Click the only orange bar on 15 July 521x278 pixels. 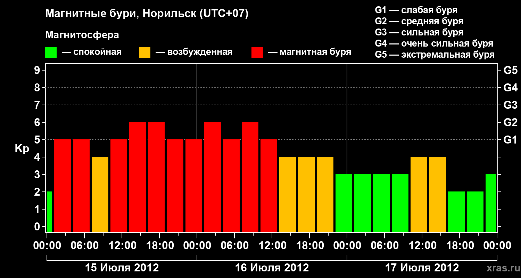click(100, 194)
